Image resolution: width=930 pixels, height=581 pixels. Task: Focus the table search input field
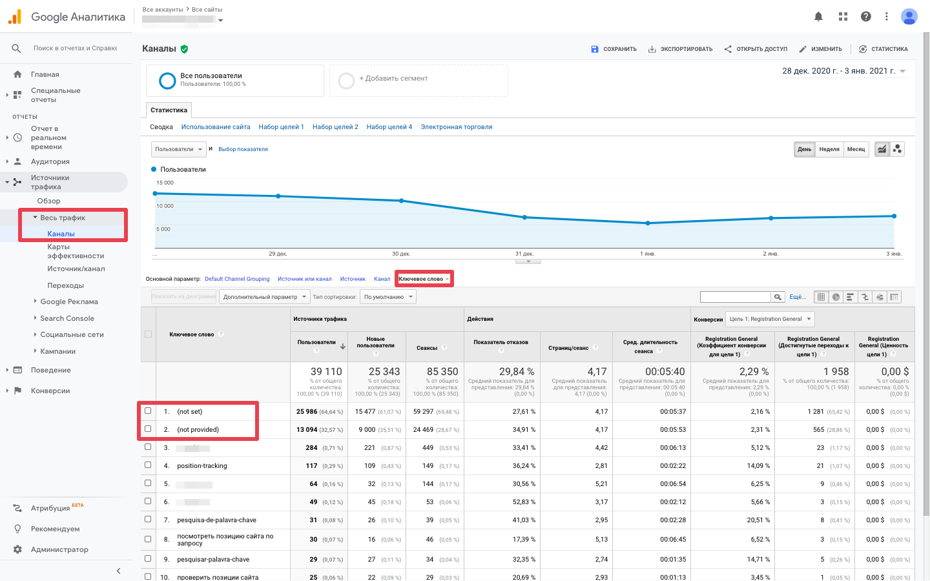pos(736,297)
